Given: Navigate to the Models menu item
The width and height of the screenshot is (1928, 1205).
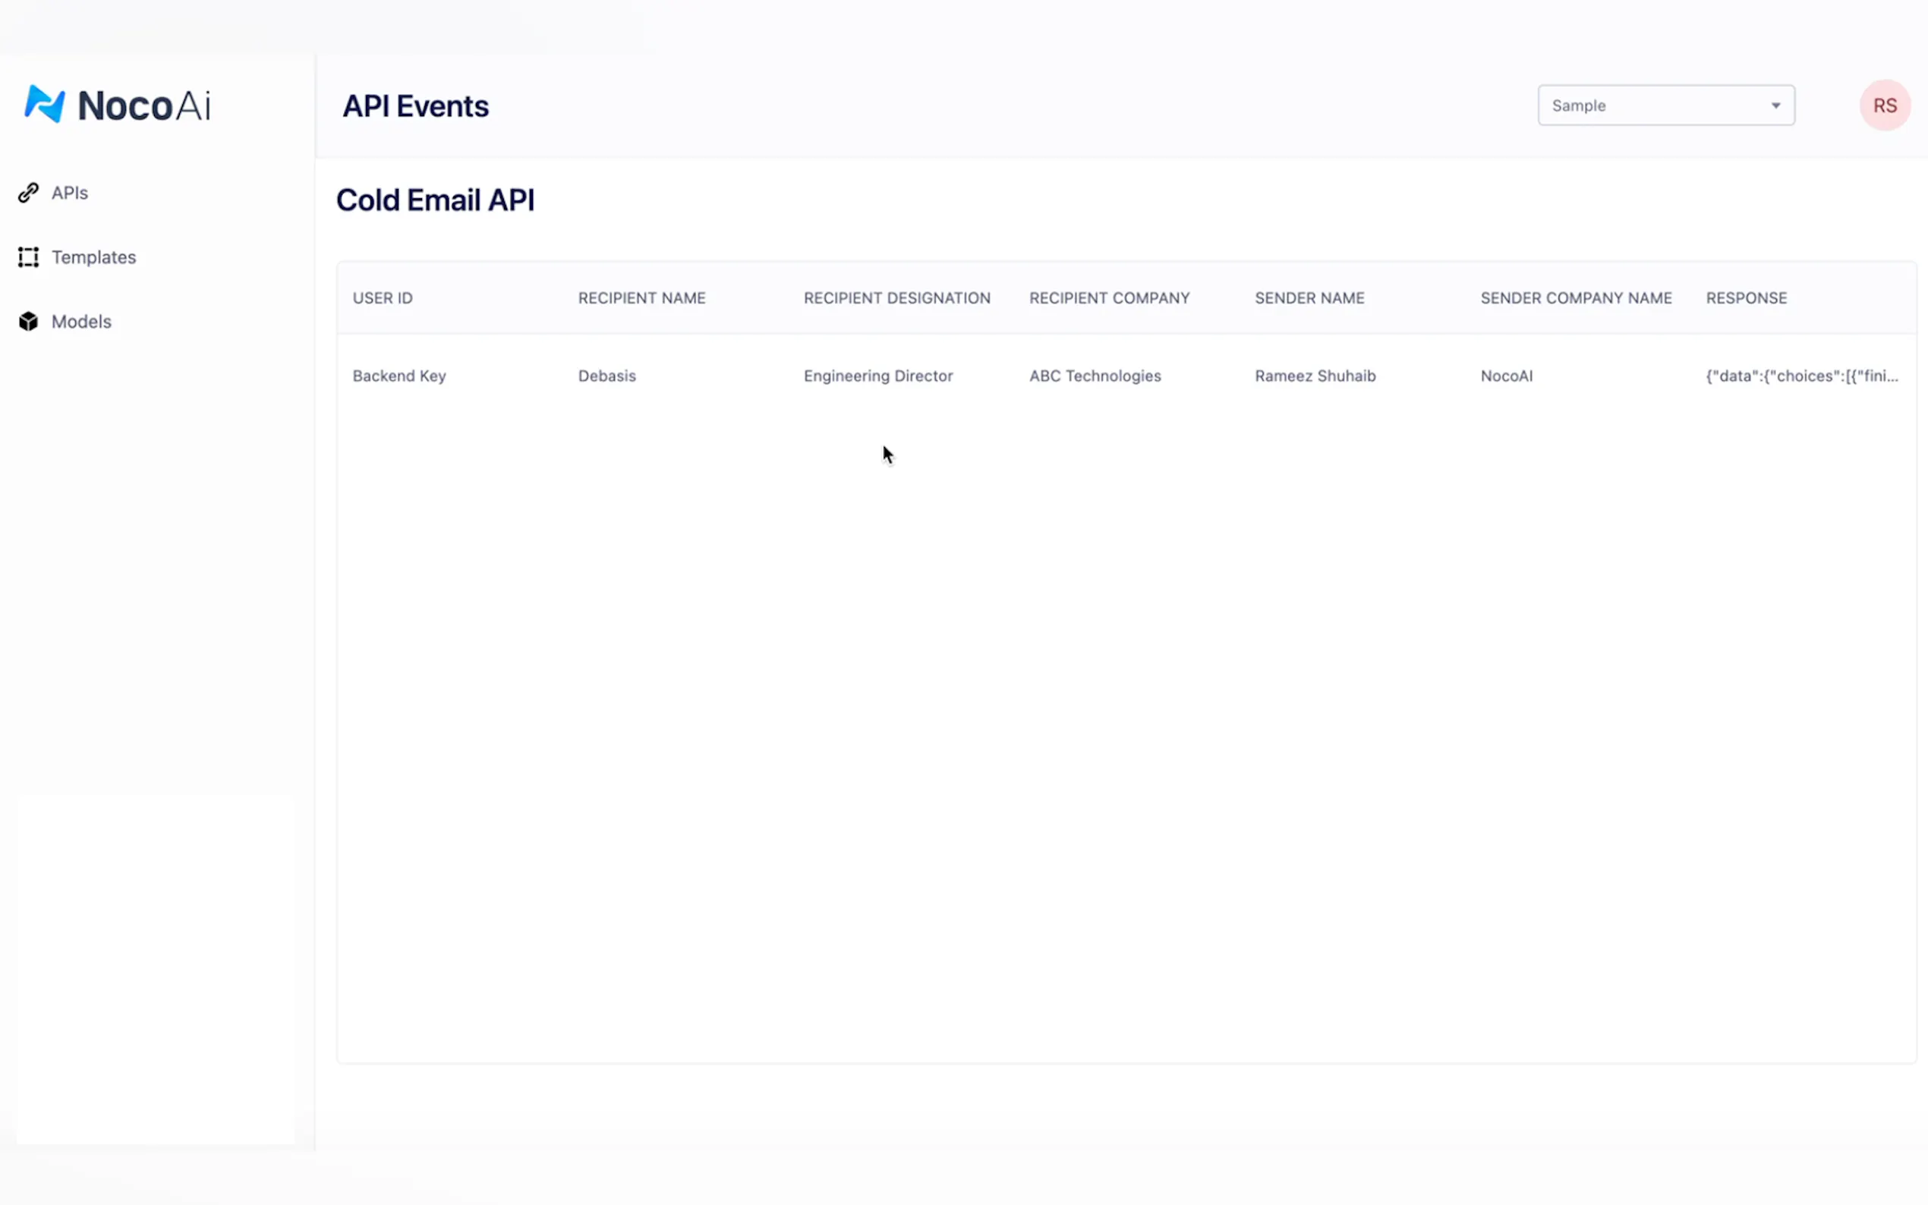Looking at the screenshot, I should (81, 321).
